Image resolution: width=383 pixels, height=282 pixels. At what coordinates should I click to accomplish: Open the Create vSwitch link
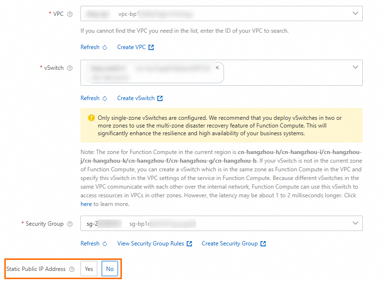click(136, 98)
